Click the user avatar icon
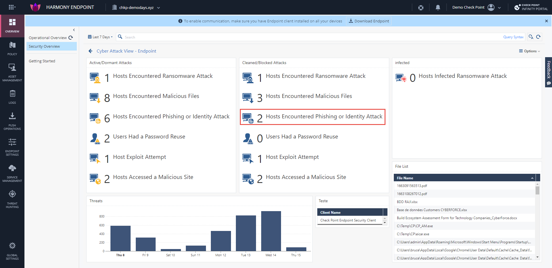Screen dimensions: 552x268 pos(491,7)
